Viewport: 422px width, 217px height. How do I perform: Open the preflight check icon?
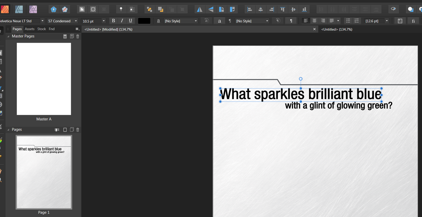coord(393,9)
